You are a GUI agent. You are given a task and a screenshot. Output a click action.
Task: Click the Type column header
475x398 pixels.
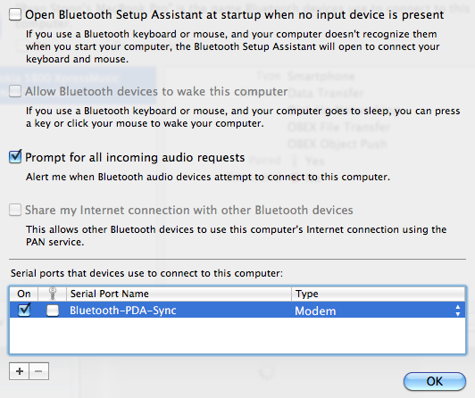click(x=378, y=294)
